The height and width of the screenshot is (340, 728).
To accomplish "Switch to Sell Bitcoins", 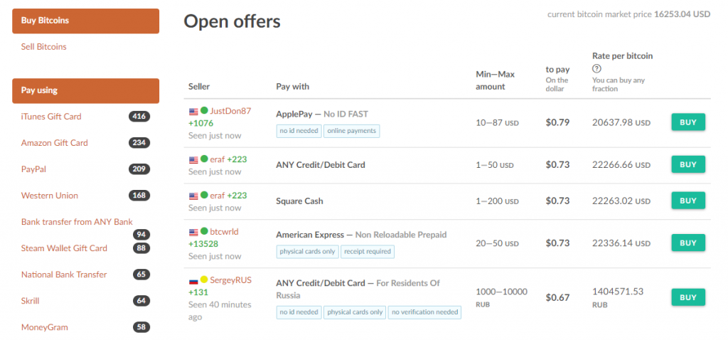I will [43, 47].
